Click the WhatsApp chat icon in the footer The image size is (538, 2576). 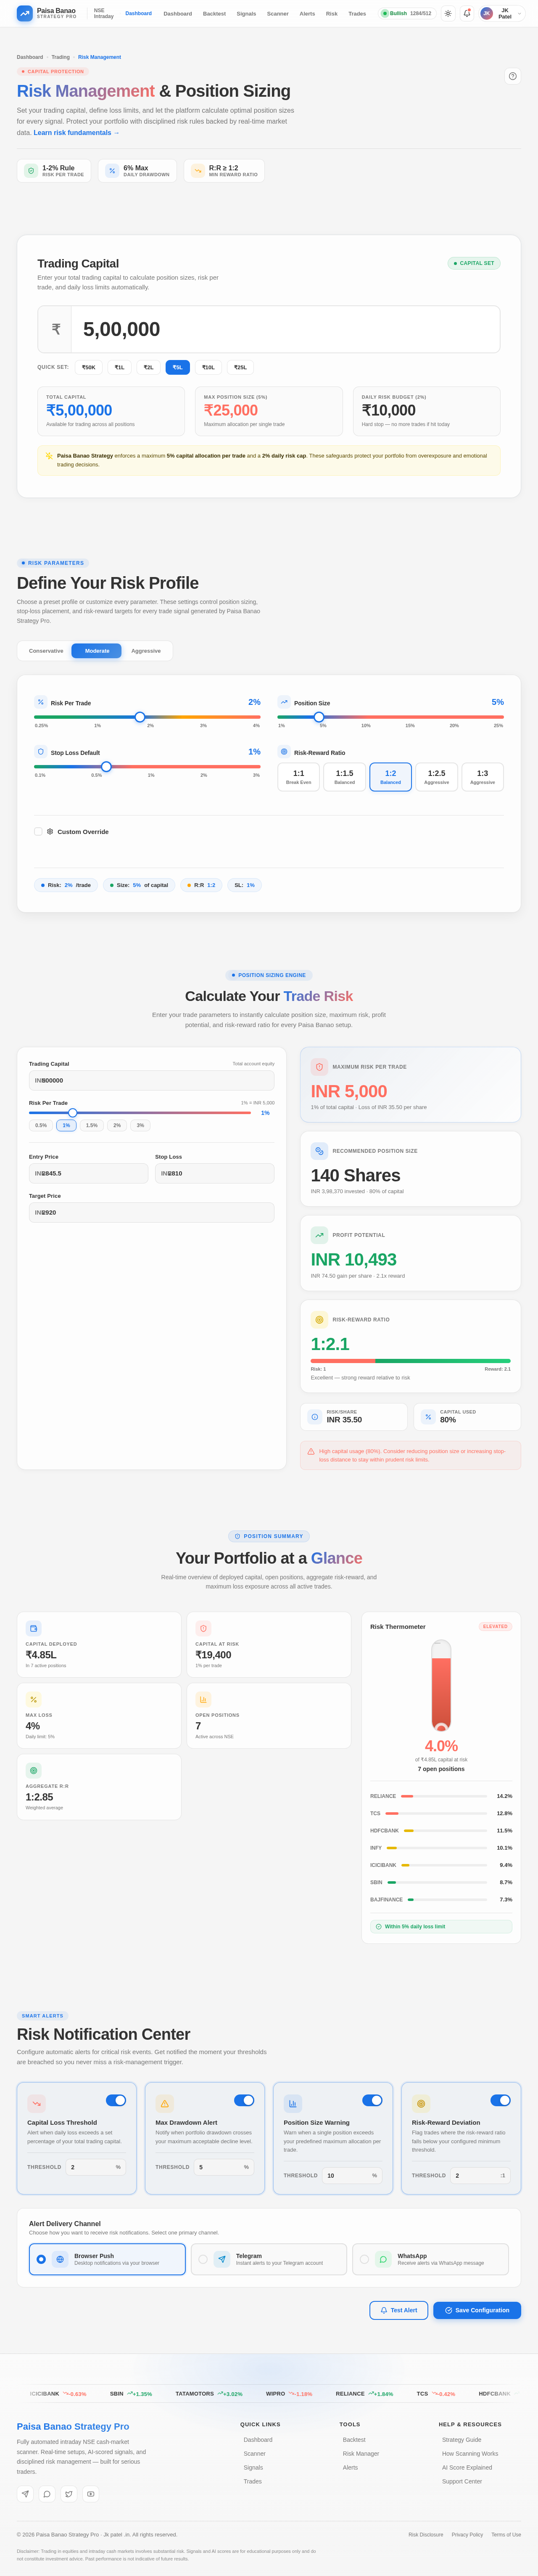[x=47, y=2494]
